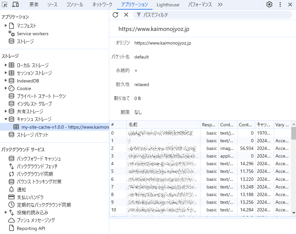Click the Reporting API document icon
This screenshot has width=296, height=234.
click(12, 228)
